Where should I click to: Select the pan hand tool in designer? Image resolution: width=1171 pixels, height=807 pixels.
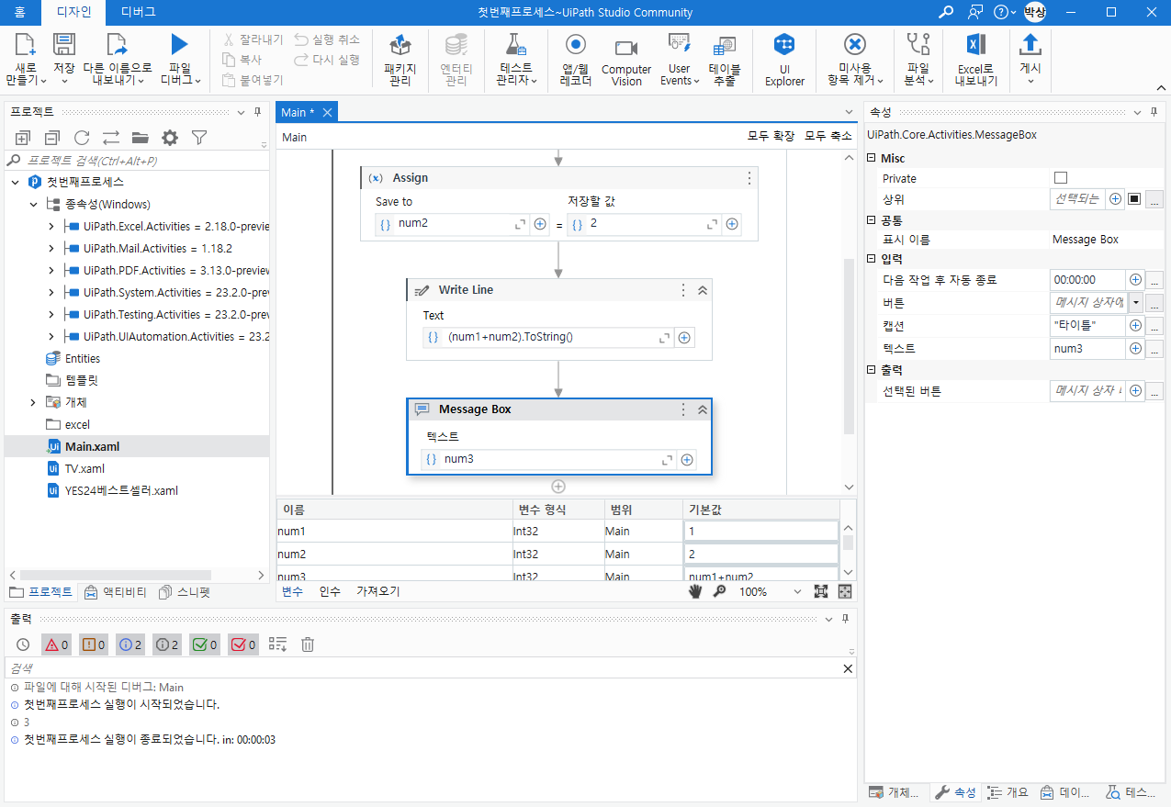(695, 591)
